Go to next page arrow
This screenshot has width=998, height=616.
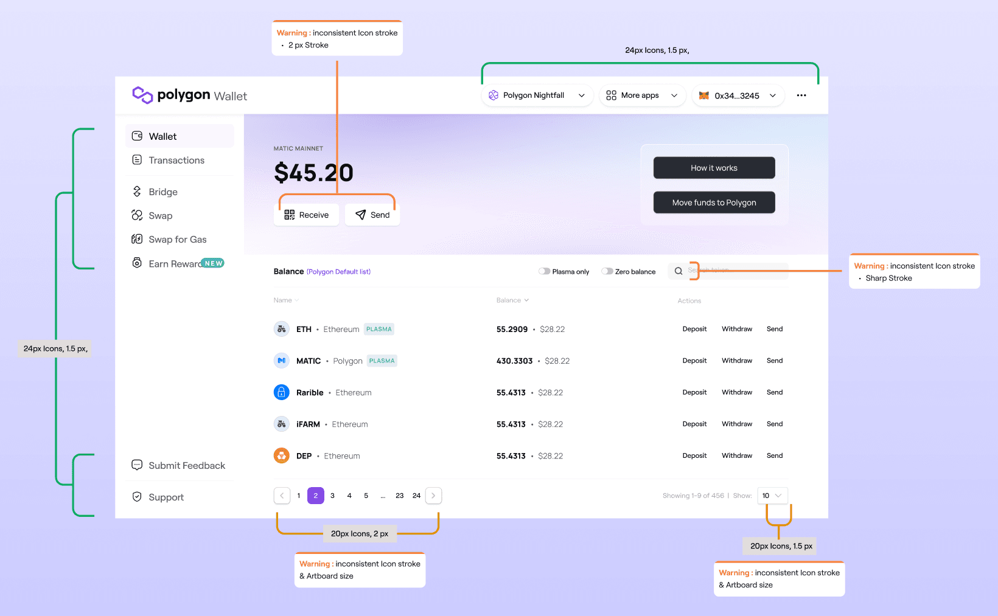coord(433,496)
